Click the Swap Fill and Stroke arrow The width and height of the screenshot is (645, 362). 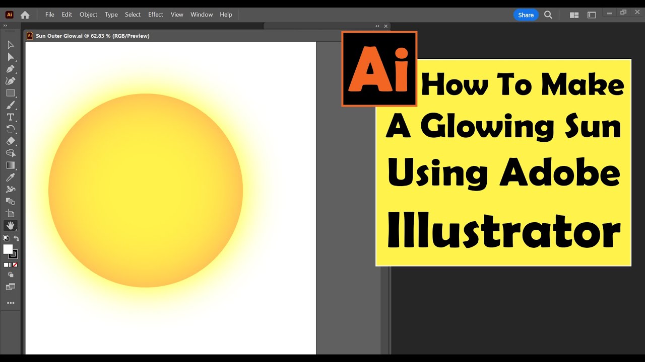tap(16, 238)
